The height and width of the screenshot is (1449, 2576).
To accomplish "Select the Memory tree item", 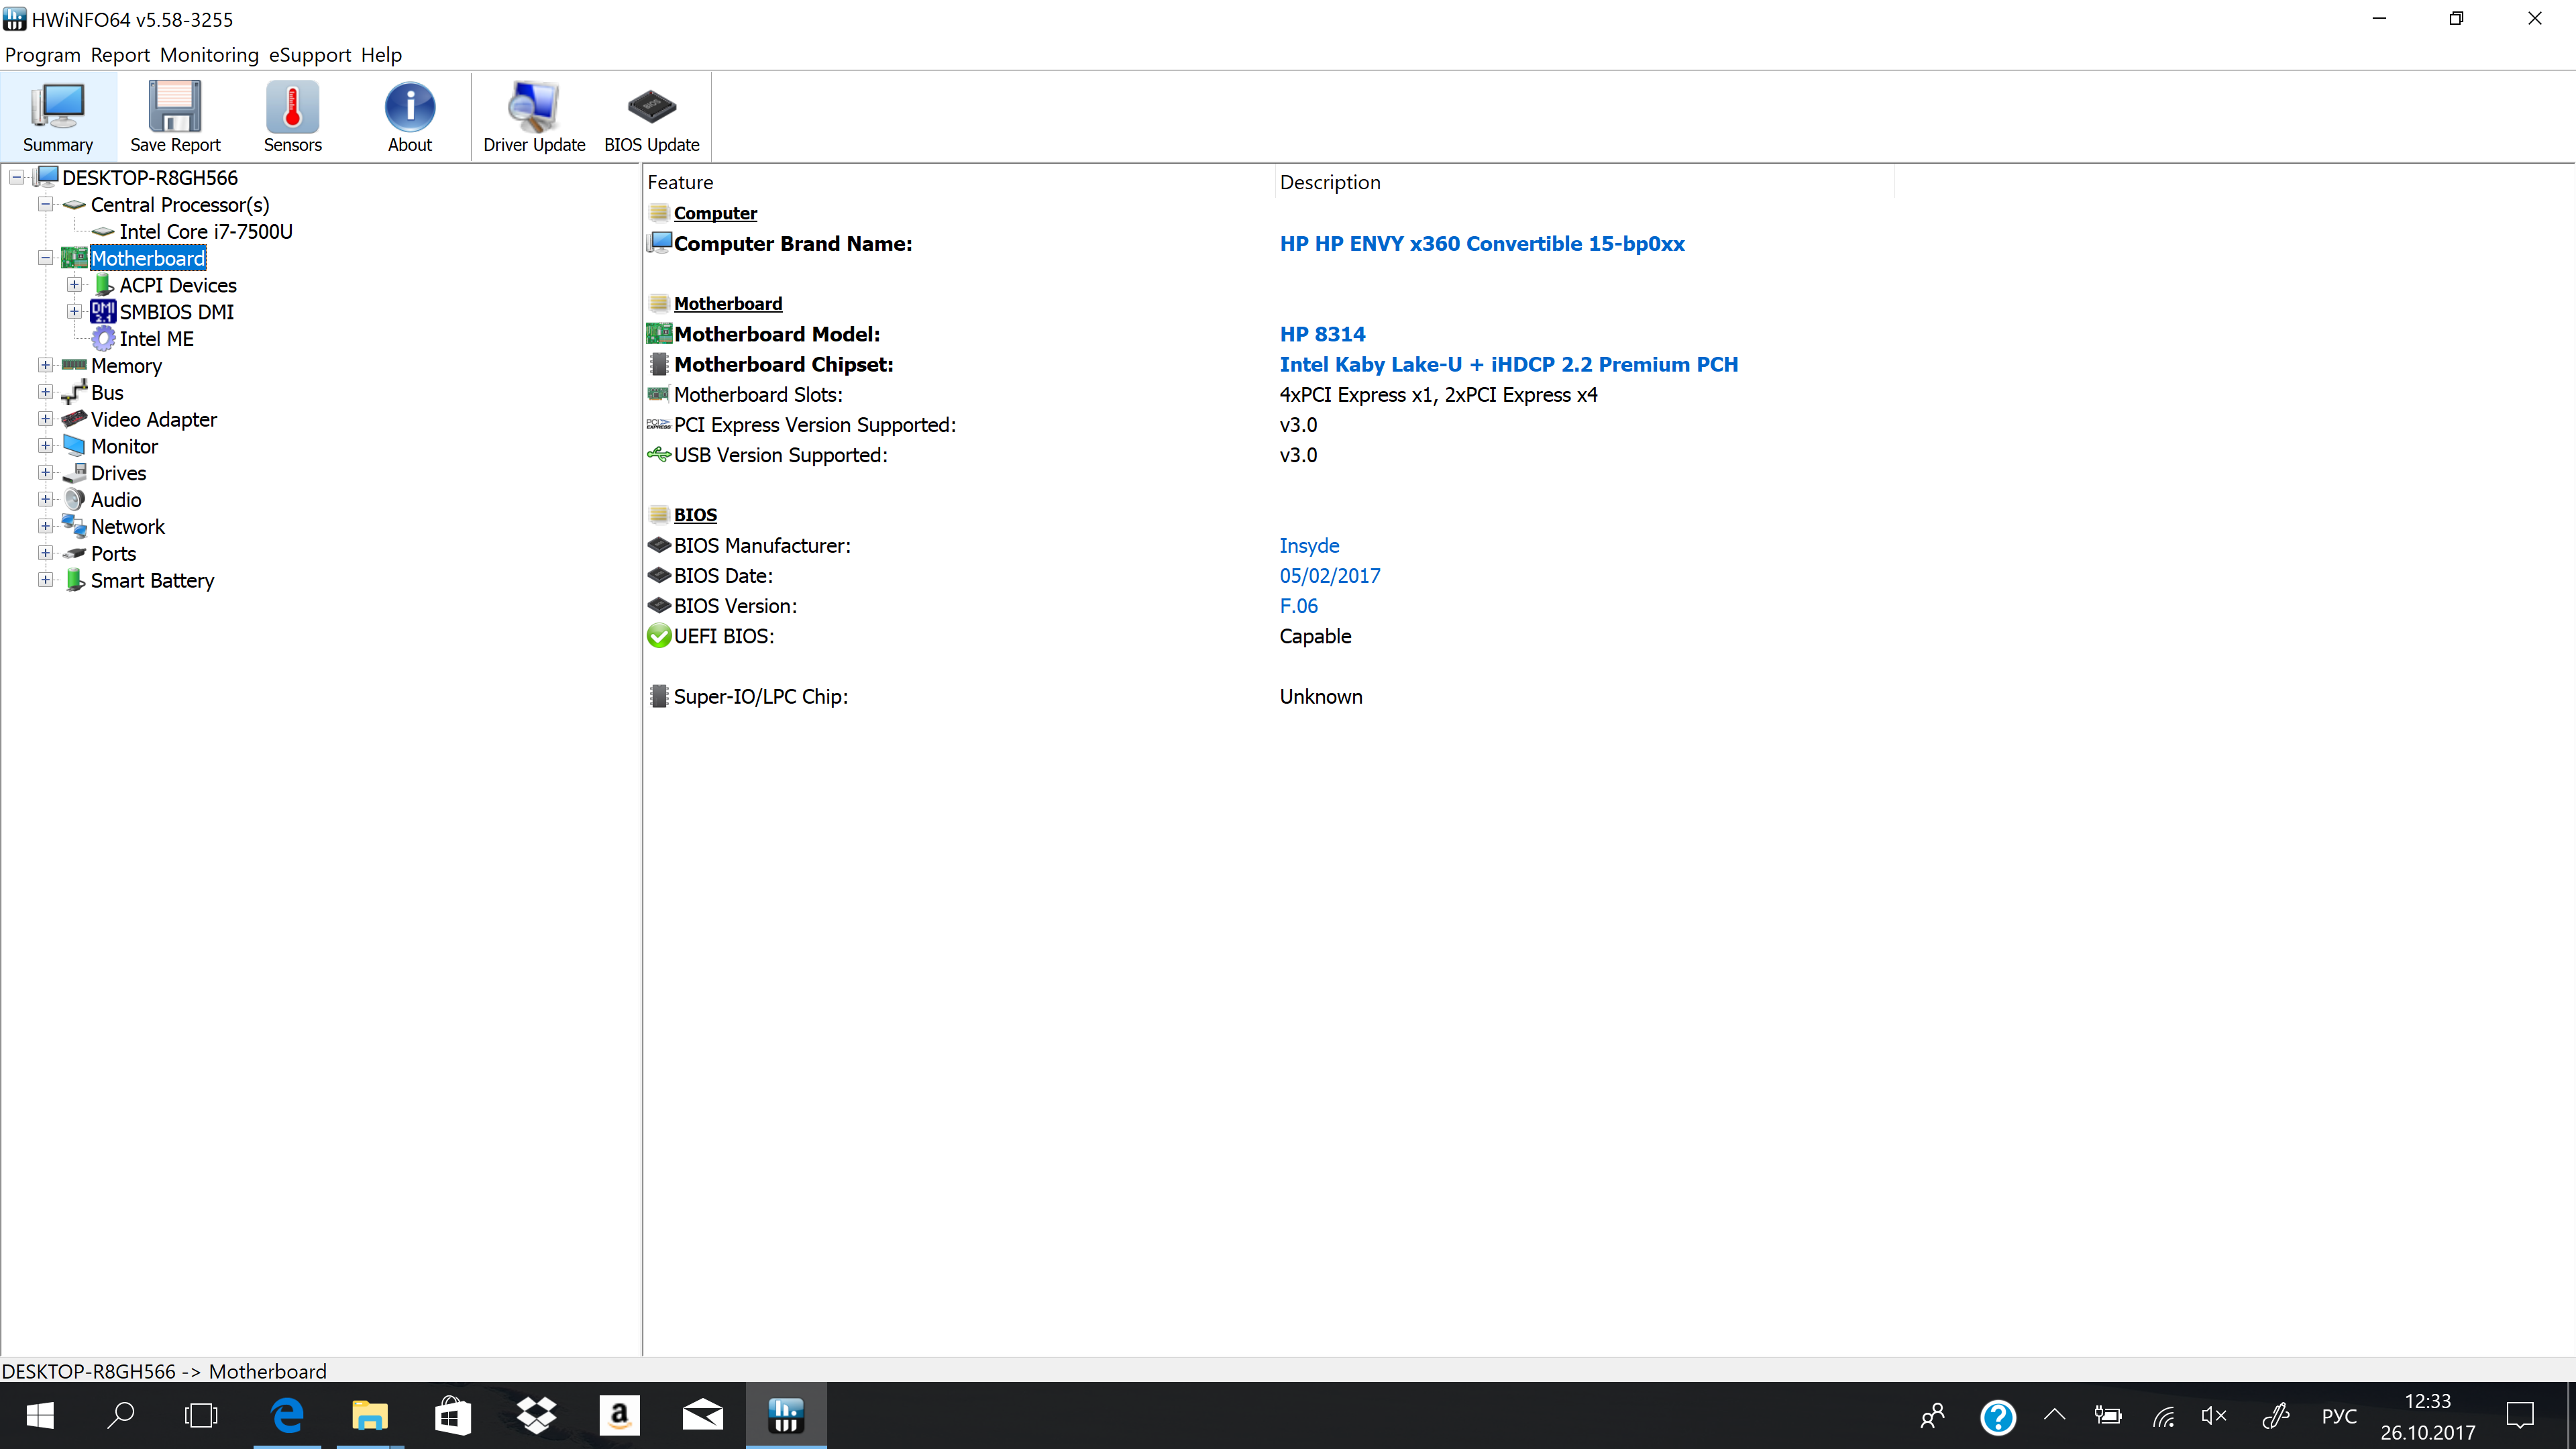I will [x=126, y=366].
